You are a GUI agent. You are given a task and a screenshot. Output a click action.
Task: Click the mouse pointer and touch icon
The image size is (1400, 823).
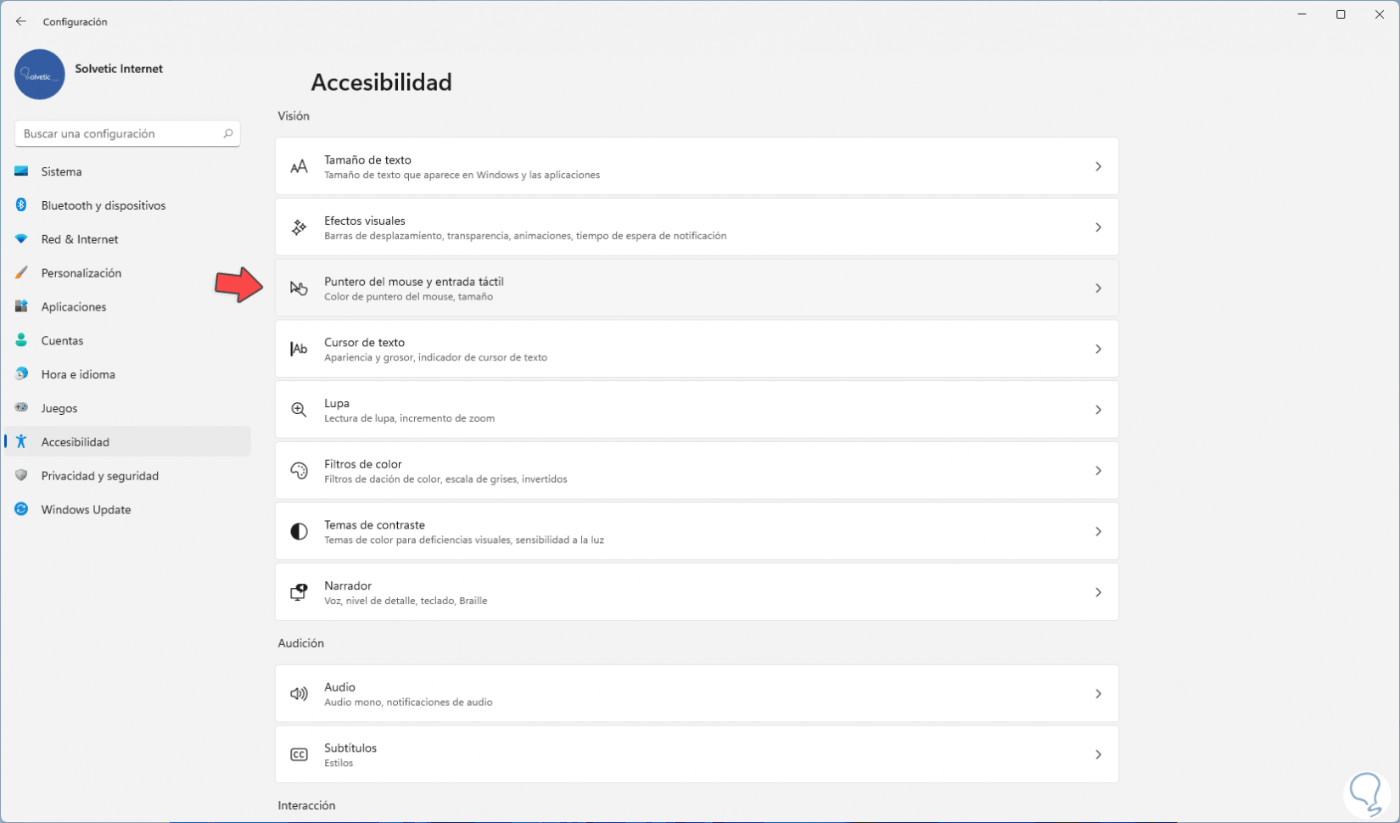pyautogui.click(x=299, y=288)
